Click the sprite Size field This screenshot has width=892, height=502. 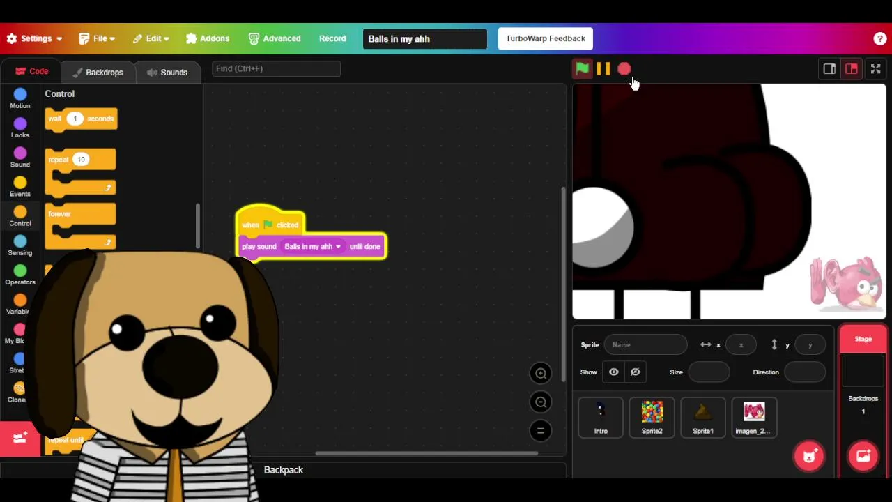coord(709,372)
